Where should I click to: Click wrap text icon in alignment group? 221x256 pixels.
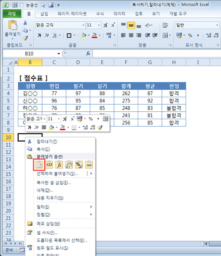(165, 25)
